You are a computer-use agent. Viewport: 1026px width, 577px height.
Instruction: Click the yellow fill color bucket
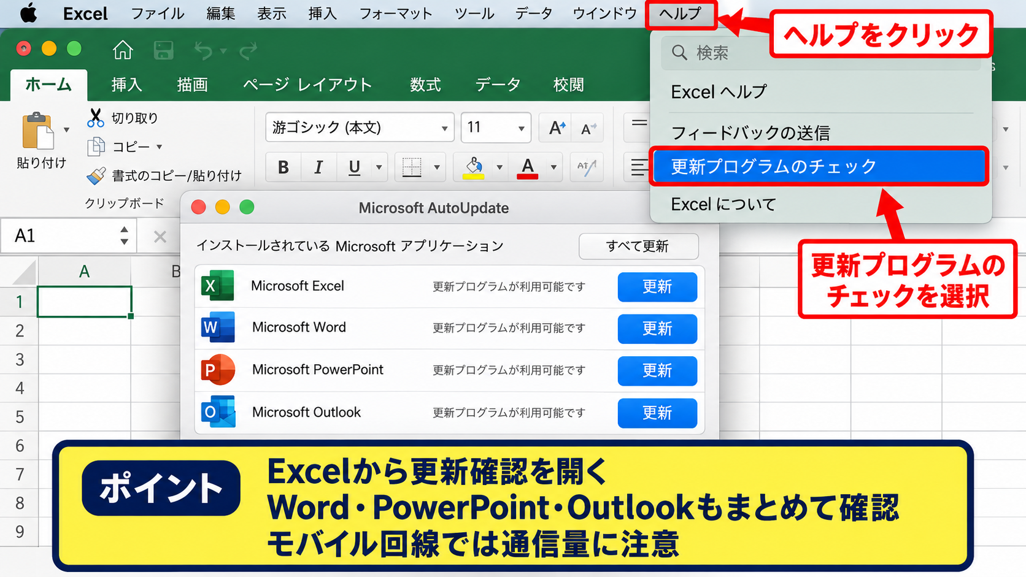click(x=473, y=167)
